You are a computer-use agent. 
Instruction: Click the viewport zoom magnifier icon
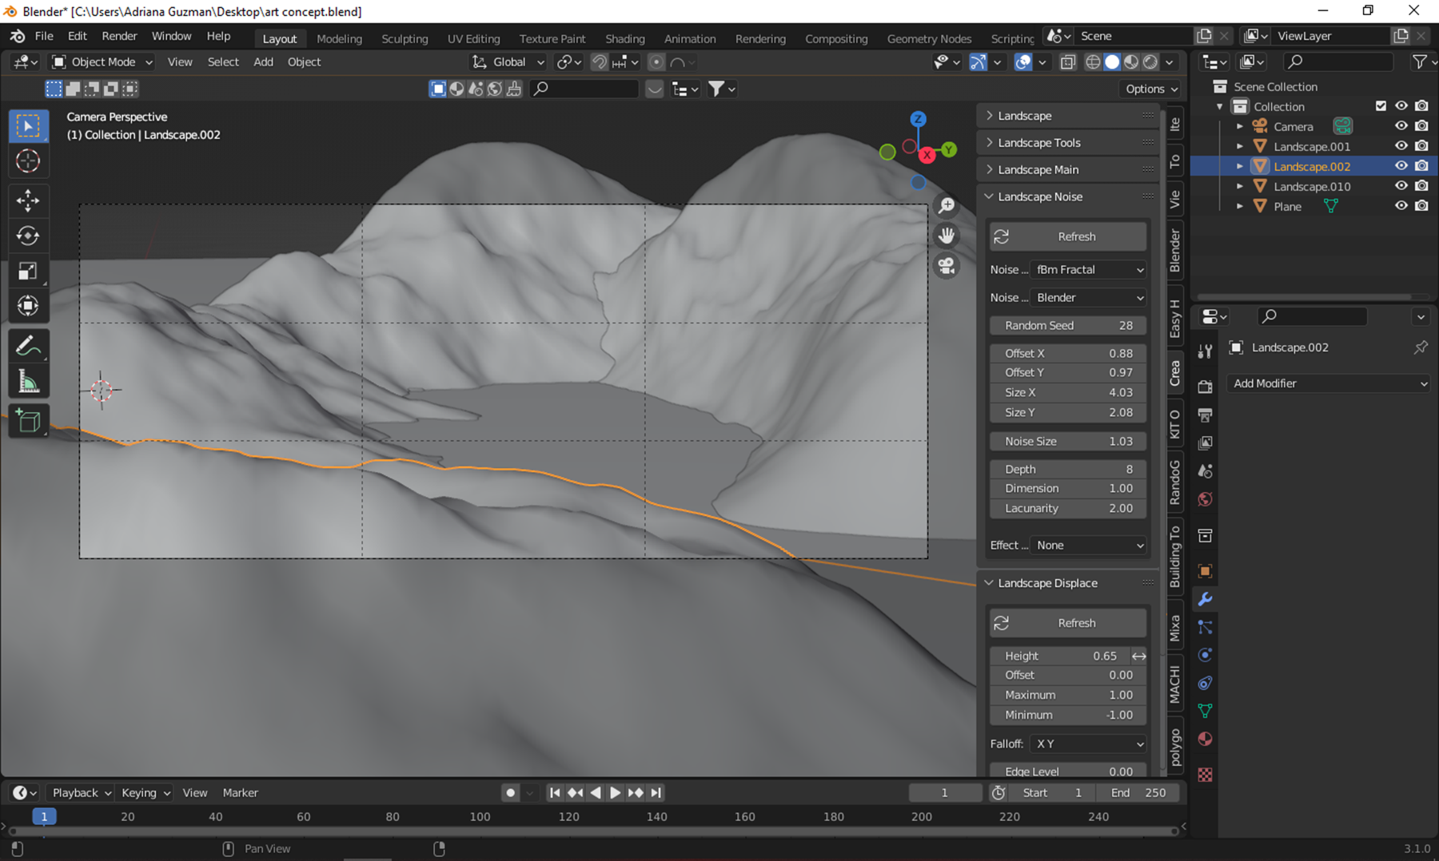click(x=947, y=205)
